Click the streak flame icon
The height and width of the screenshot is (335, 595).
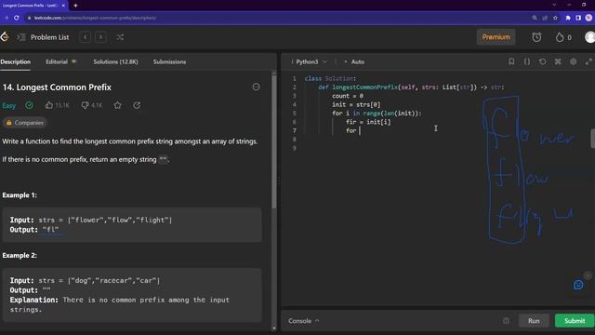pyautogui.click(x=560, y=37)
